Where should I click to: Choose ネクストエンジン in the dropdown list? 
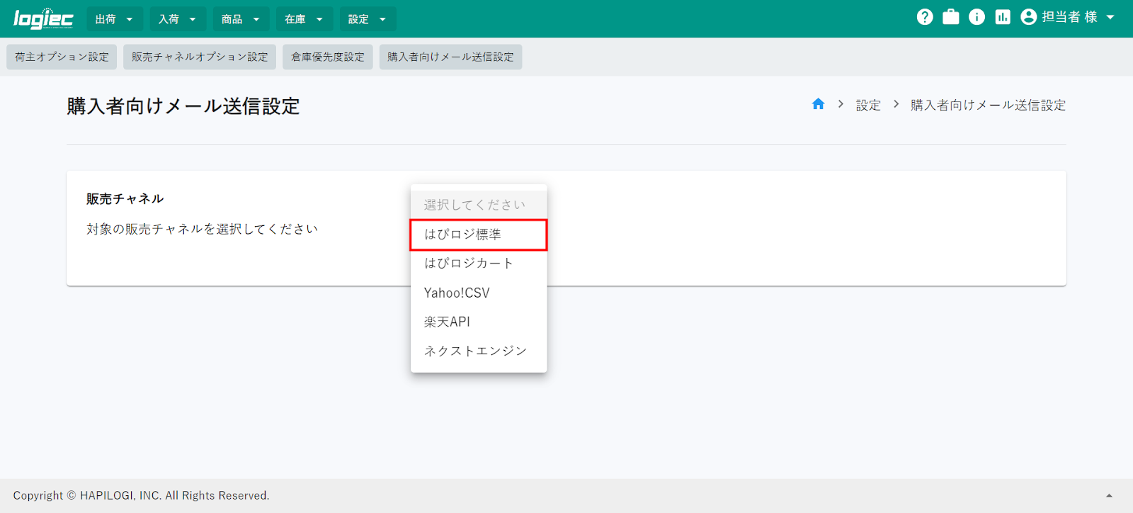pos(479,351)
